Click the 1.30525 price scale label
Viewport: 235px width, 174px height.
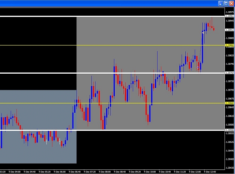pos(230,142)
